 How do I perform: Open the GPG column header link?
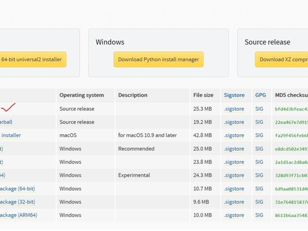pyautogui.click(x=260, y=95)
